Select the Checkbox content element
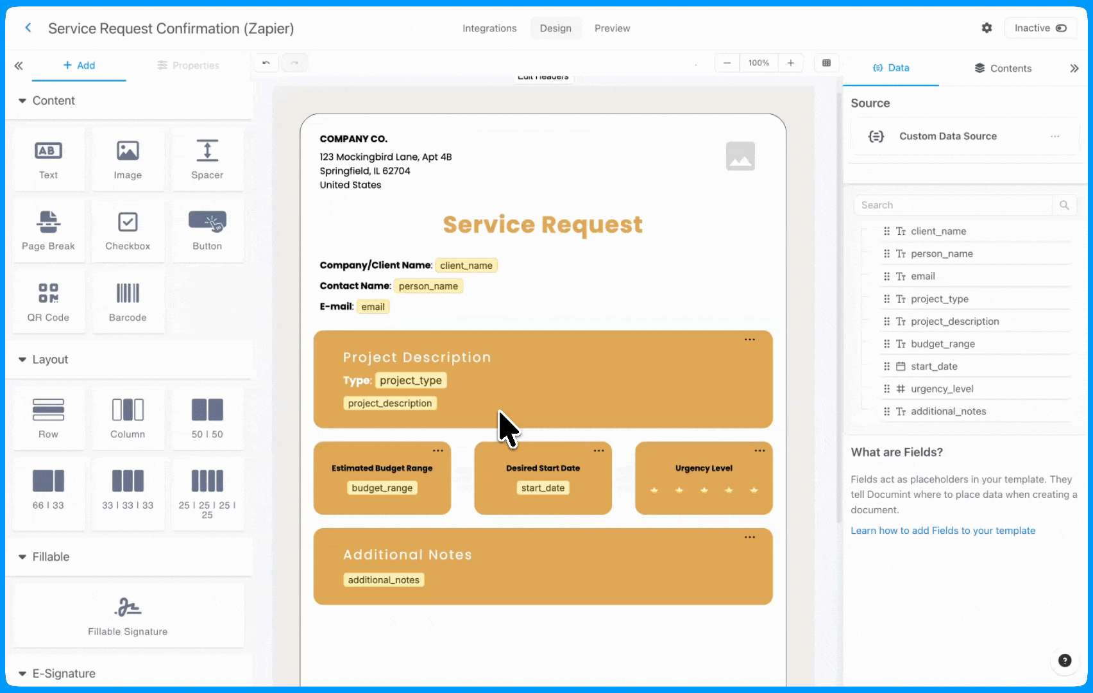 [128, 230]
